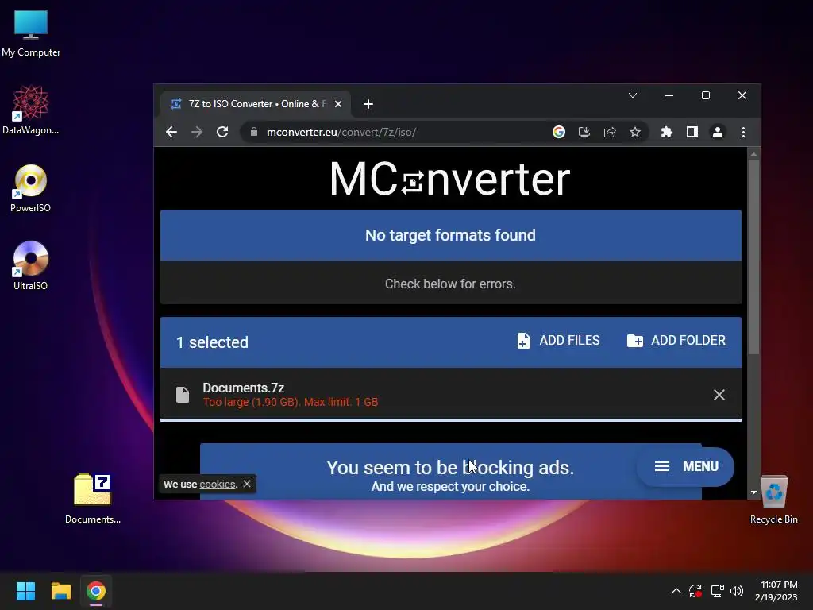Open the tab search dropdown chevron
The height and width of the screenshot is (610, 813).
633,95
